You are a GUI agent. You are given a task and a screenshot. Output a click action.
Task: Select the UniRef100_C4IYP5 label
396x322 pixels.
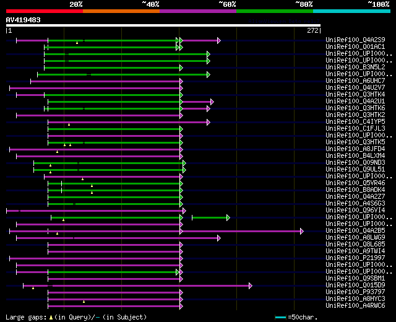355,122
